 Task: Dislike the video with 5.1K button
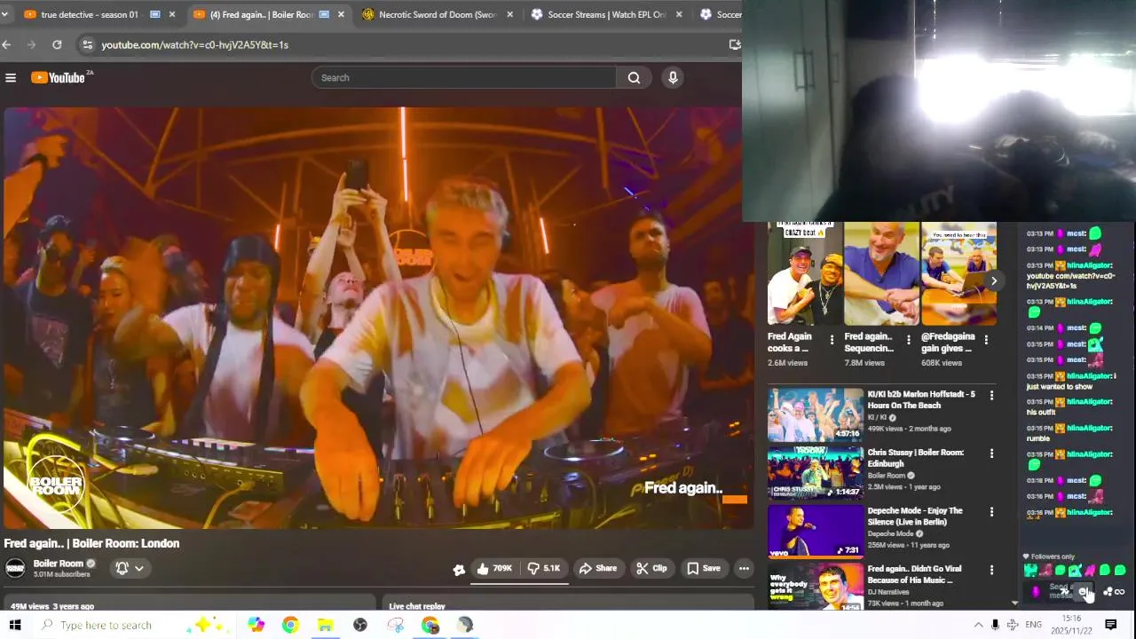pyautogui.click(x=544, y=568)
